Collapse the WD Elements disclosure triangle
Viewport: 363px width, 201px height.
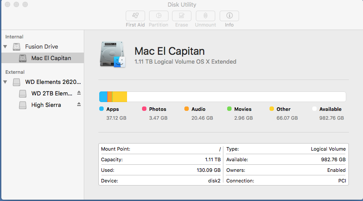[x=5, y=82]
